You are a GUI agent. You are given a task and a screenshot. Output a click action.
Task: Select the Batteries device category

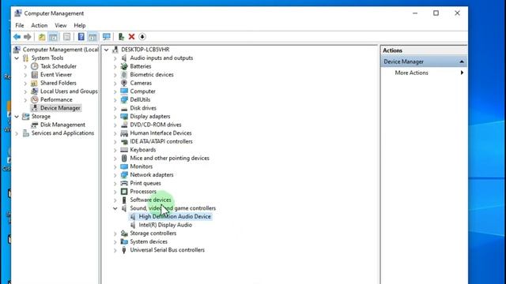pos(141,66)
